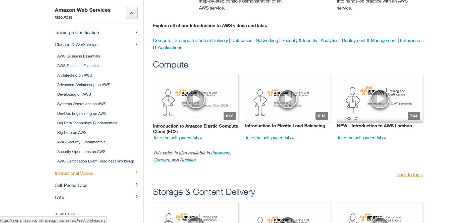
Task: Click the 'Introduction to Elastic Load Balancing' title
Action: [x=285, y=126]
